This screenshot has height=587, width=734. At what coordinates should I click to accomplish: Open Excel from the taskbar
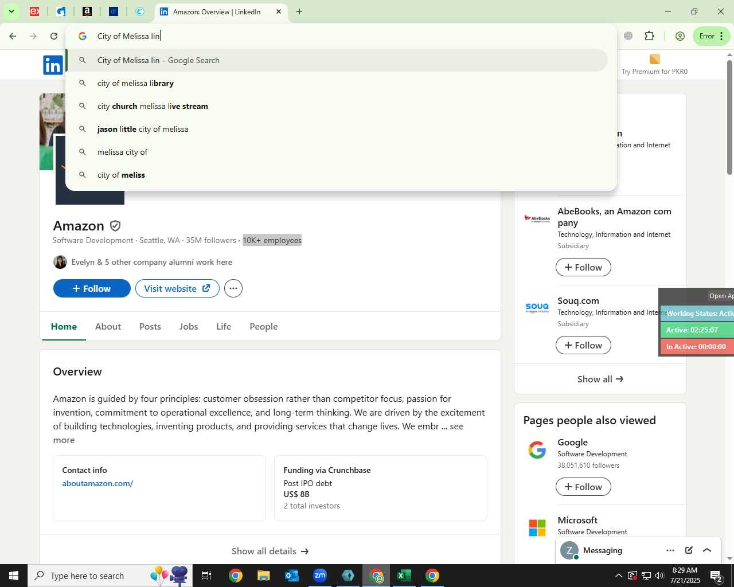(x=404, y=576)
